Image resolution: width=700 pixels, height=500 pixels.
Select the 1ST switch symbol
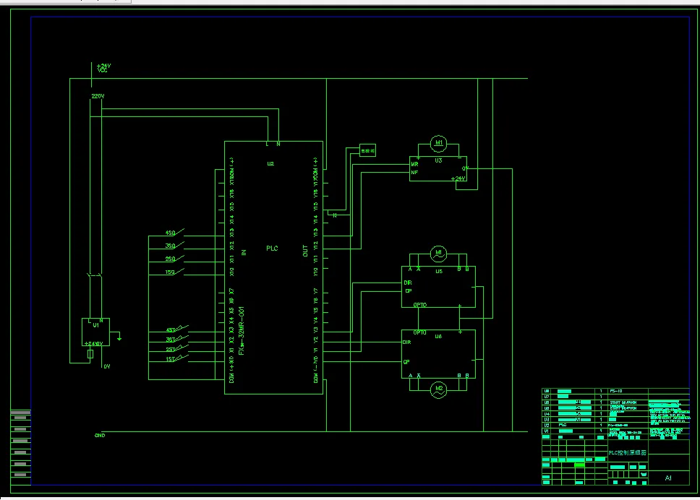click(x=176, y=358)
